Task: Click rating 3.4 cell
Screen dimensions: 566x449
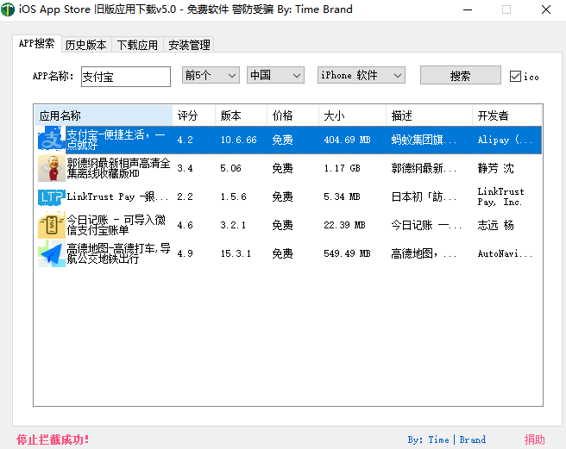Action: pos(185,168)
